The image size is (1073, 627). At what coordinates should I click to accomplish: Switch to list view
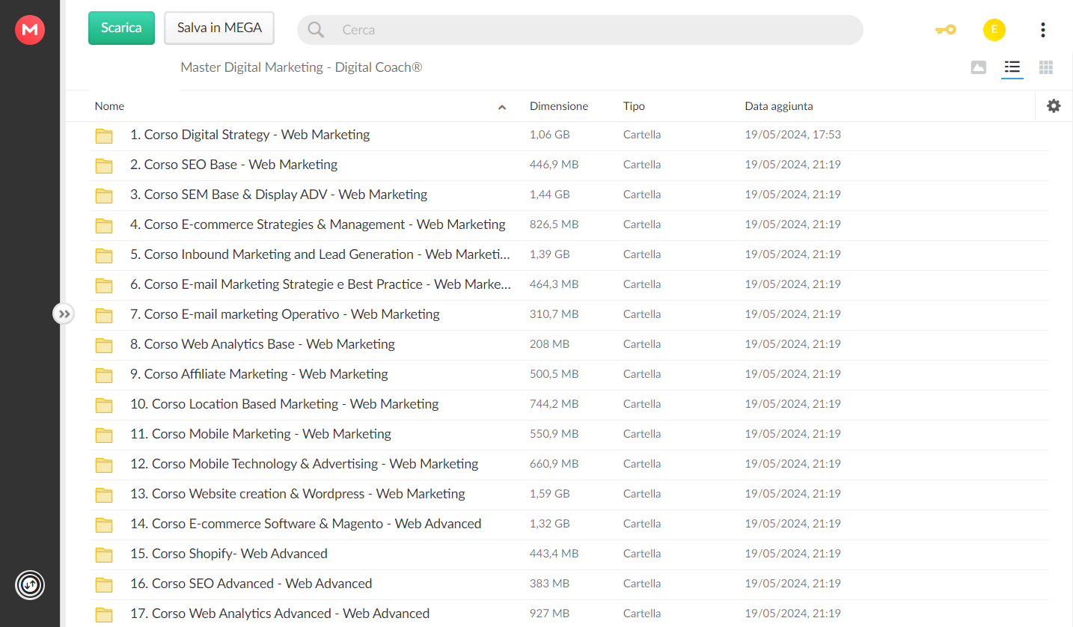tap(1012, 67)
